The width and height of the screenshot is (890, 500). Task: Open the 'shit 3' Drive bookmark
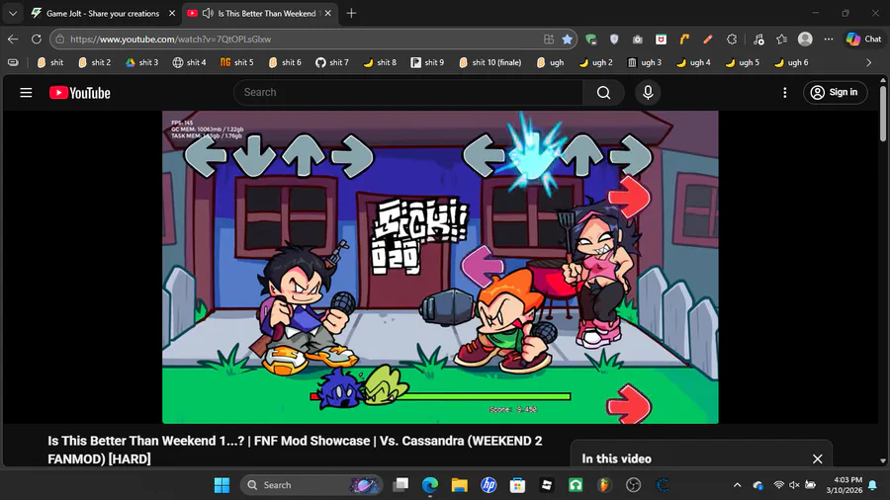(141, 62)
